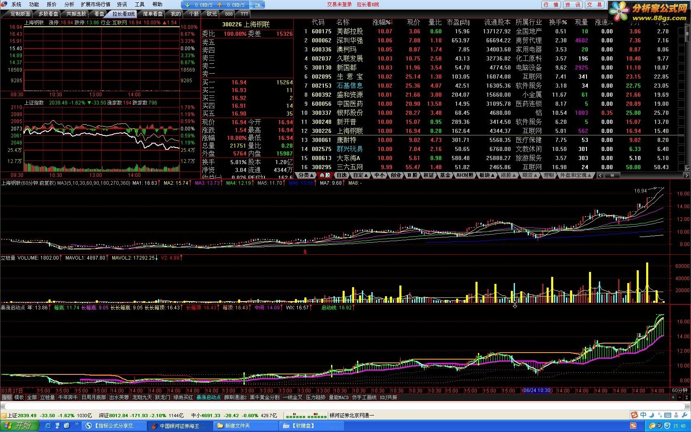Open the 分析 menu
691x432 pixels.
[70, 5]
